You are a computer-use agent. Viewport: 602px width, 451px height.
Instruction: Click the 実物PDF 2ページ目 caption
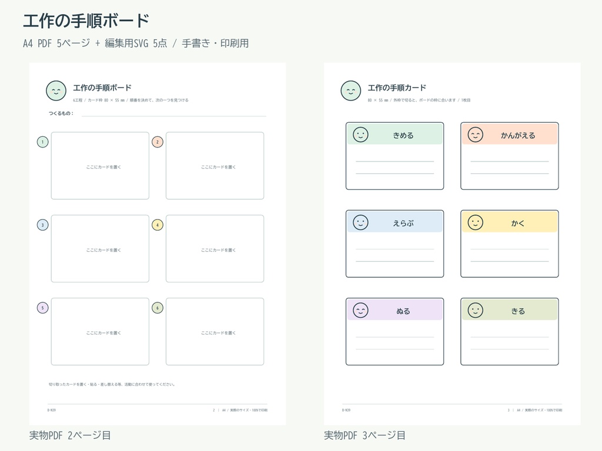coord(71,435)
